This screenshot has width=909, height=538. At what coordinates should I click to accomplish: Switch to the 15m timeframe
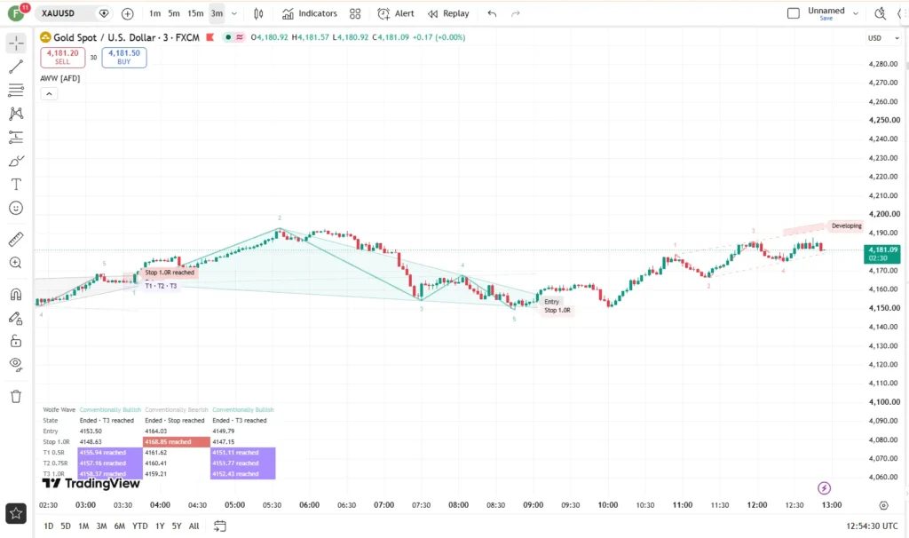195,13
